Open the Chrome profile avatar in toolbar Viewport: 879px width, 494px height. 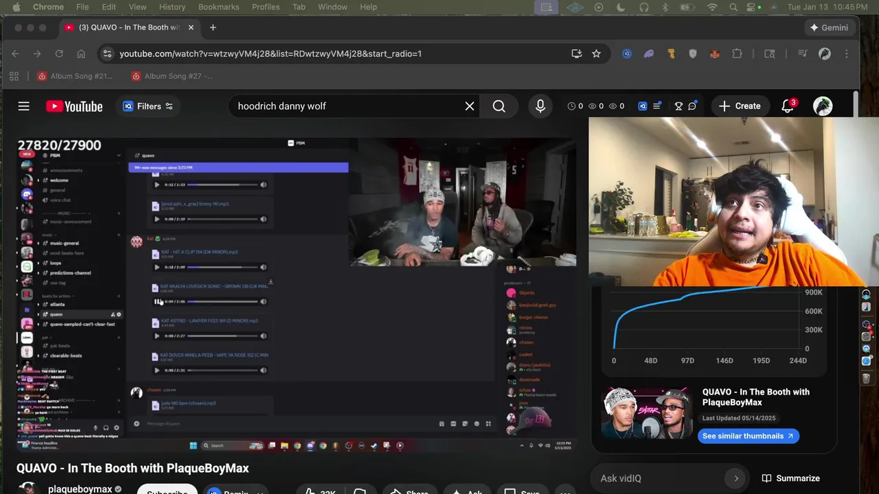coord(825,54)
